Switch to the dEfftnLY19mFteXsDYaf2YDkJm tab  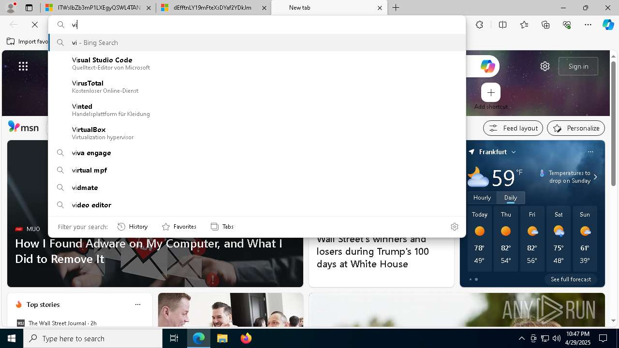[213, 8]
